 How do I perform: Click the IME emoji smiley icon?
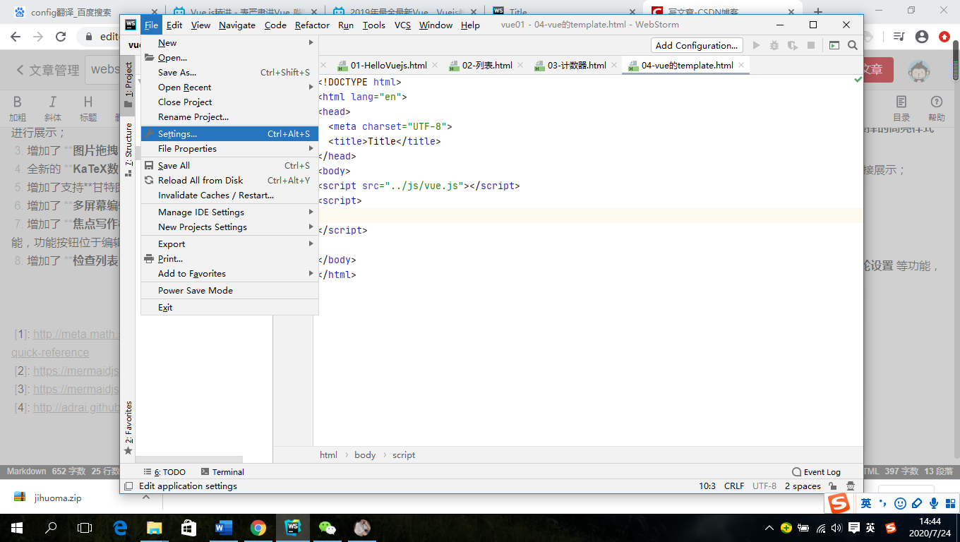(900, 504)
